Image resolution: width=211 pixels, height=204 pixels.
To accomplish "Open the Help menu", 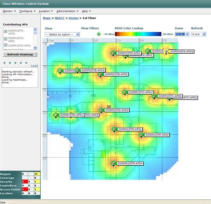I will click(x=86, y=11).
